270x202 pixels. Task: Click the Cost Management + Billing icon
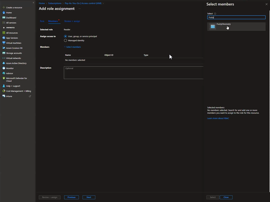click(4, 91)
